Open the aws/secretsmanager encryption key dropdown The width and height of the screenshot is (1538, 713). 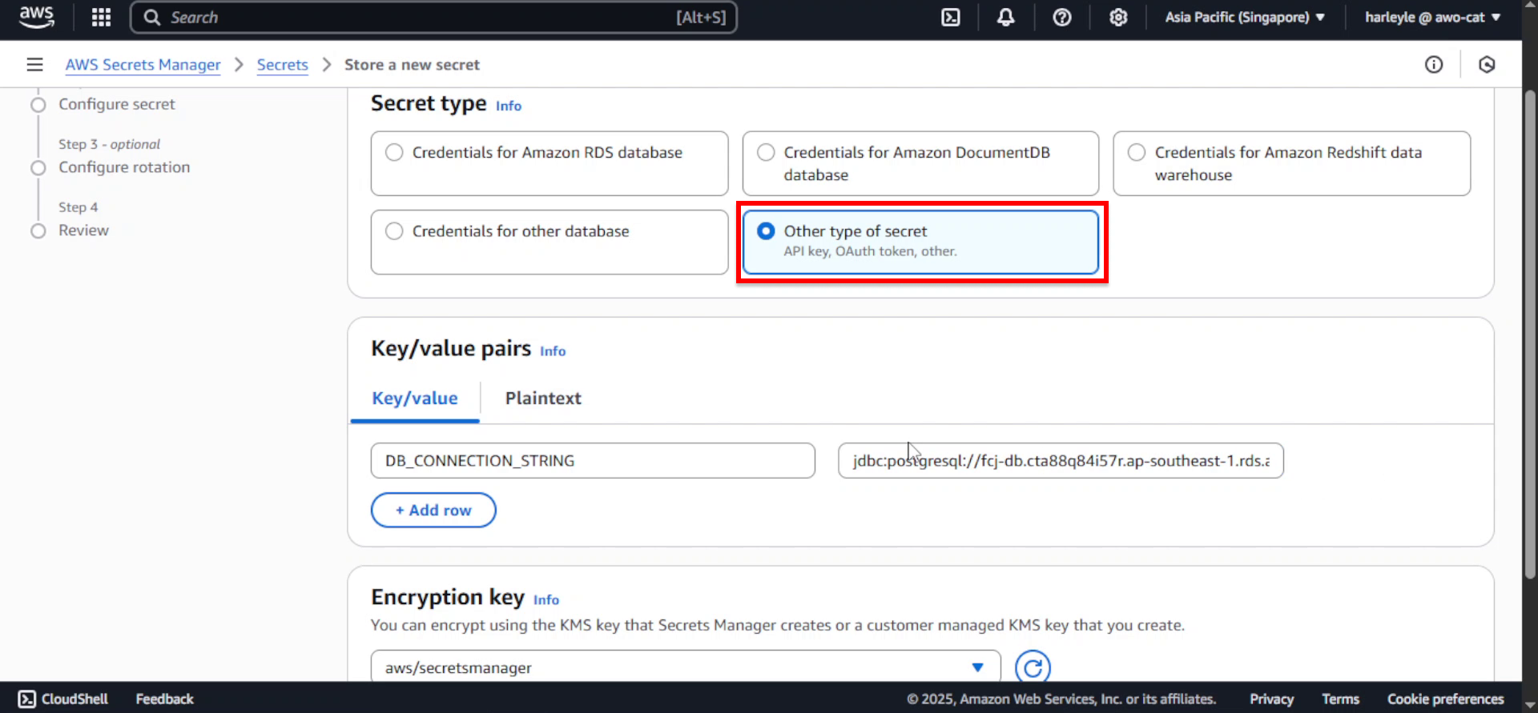click(x=686, y=667)
